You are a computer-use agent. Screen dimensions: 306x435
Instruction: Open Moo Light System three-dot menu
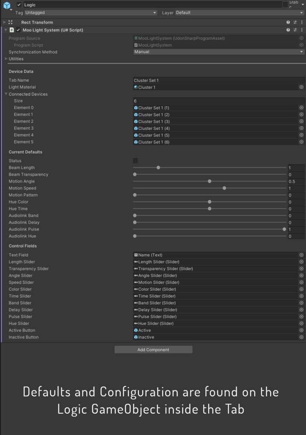301,30
